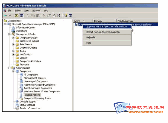Click the Back arrow toolbar icon

[5, 16]
